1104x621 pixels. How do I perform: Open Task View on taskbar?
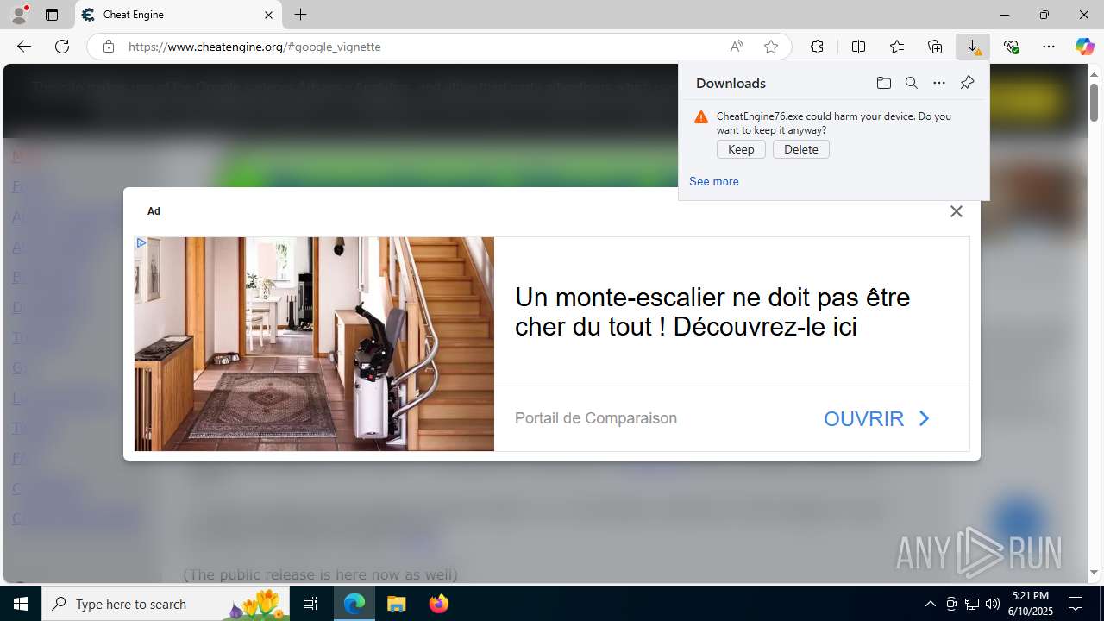tap(310, 604)
